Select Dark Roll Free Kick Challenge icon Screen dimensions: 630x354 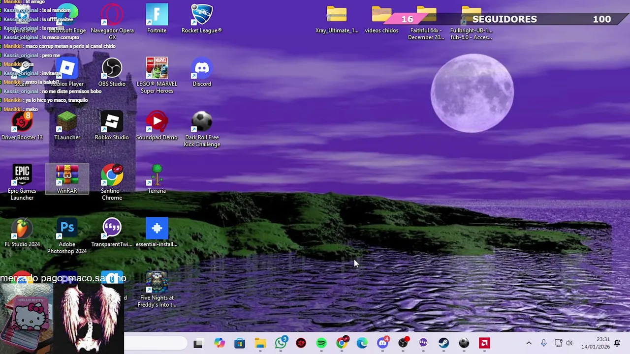pos(202,130)
